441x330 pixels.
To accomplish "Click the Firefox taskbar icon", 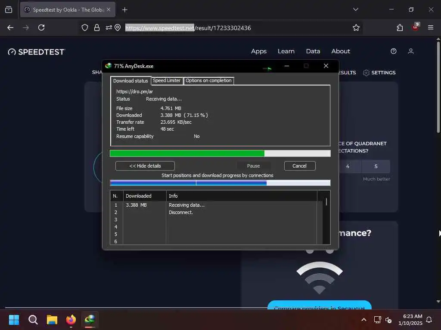I will pyautogui.click(x=71, y=320).
